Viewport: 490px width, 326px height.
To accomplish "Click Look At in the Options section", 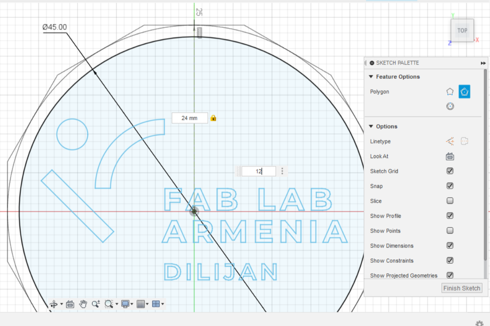I will pos(449,156).
